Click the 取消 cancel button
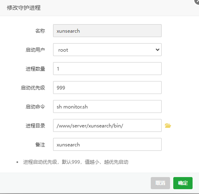 (x=160, y=183)
